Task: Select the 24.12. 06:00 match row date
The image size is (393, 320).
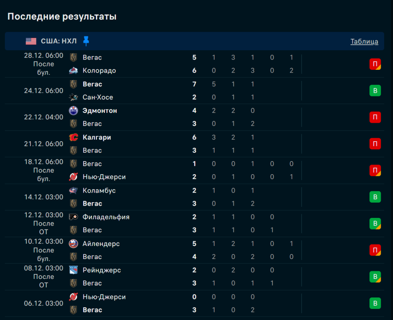Action: (x=44, y=91)
